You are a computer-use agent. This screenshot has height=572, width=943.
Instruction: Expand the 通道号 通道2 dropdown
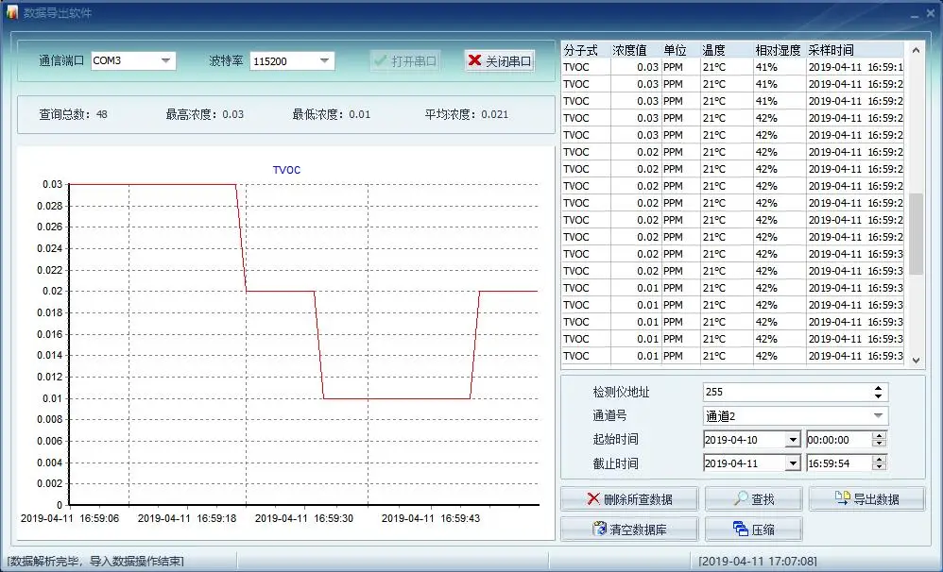coord(878,415)
